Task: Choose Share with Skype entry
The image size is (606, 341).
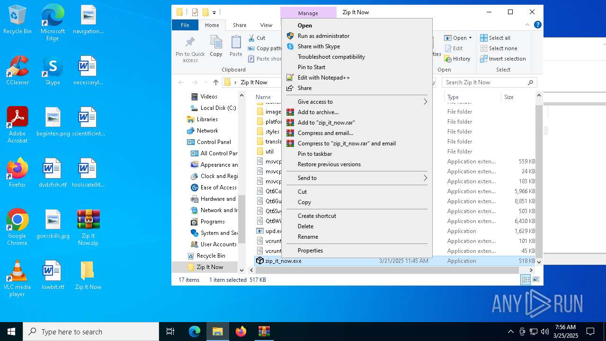Action: (357, 46)
